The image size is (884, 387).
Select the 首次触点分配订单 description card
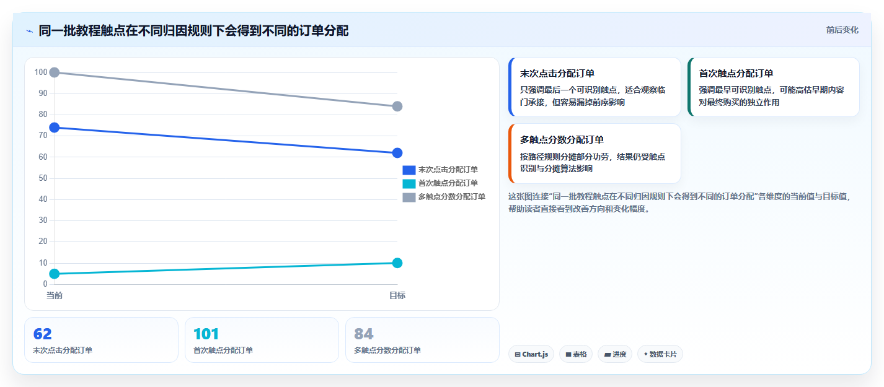[774, 87]
